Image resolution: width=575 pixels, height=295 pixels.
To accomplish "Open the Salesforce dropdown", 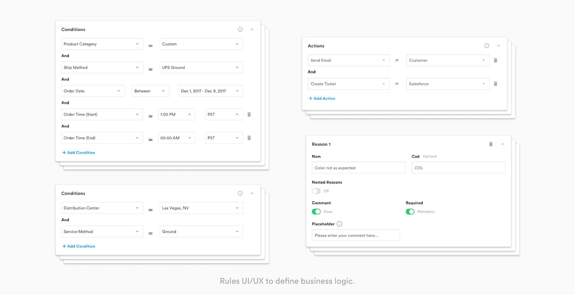I will click(x=447, y=84).
